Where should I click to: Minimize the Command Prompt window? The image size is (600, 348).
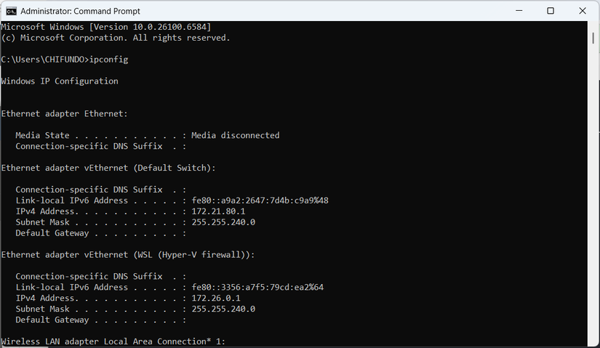coord(517,11)
